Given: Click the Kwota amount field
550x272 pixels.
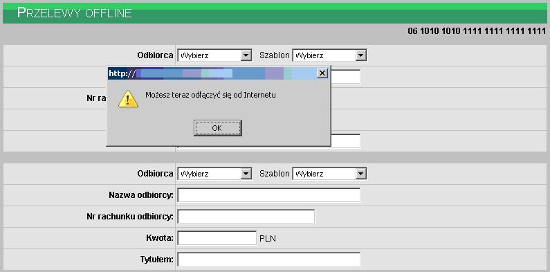Looking at the screenshot, I should pos(217,238).
